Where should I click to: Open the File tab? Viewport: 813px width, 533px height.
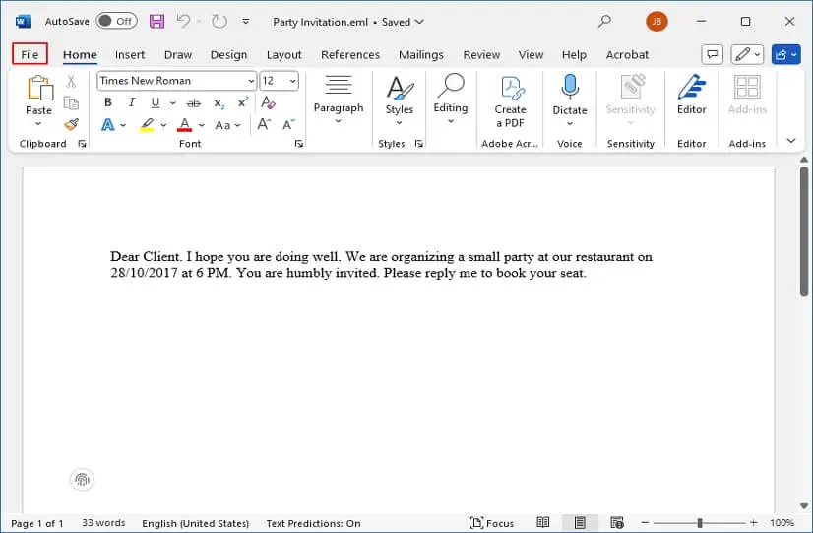(31, 54)
